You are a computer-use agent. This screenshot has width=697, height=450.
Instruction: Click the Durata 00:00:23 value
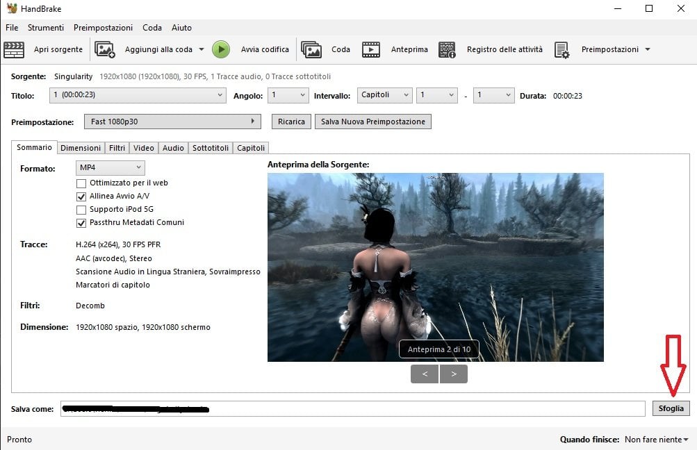point(567,96)
